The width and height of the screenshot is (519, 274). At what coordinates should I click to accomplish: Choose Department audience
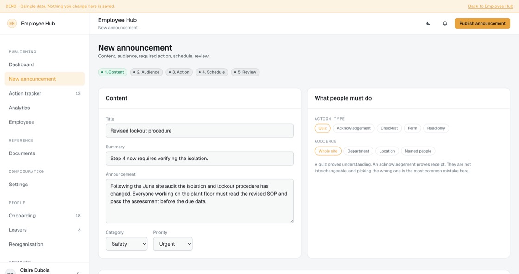pyautogui.click(x=358, y=151)
